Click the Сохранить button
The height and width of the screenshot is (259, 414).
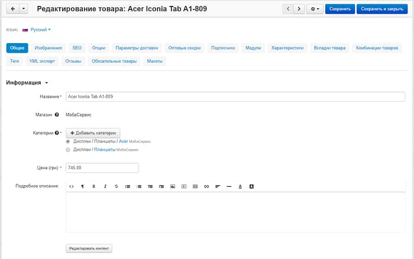(x=339, y=9)
